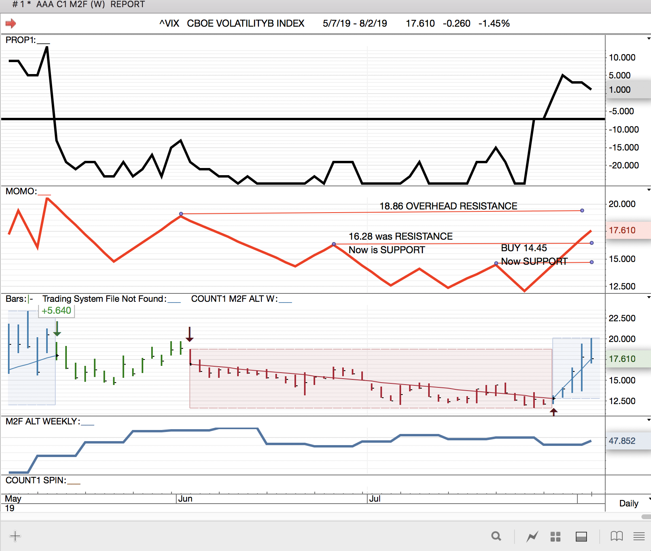Expand the PROP1 pane dropdown arrow
Screen dimensions: 651x551
pyautogui.click(x=649, y=39)
